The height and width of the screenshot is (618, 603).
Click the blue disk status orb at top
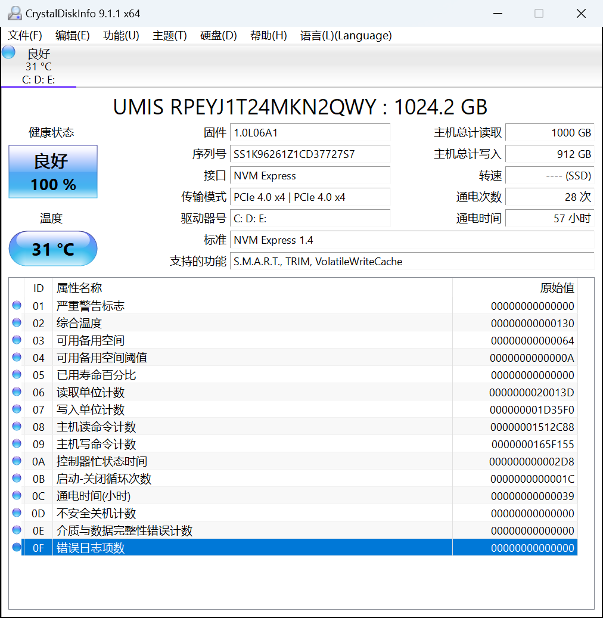tap(9, 52)
